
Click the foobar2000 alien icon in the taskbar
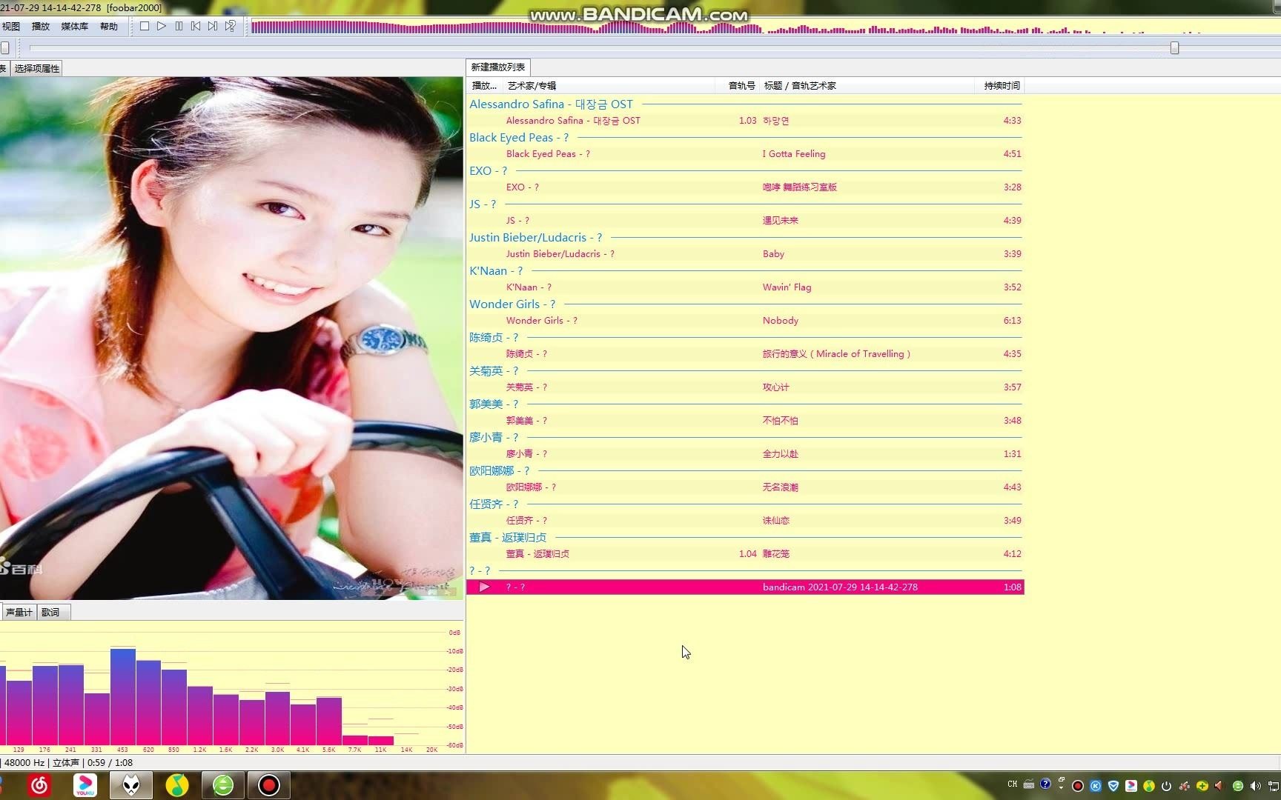click(131, 785)
